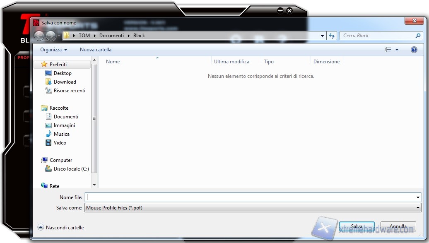
Task: Open Risorse recenti in sidebar
Action: [69, 91]
